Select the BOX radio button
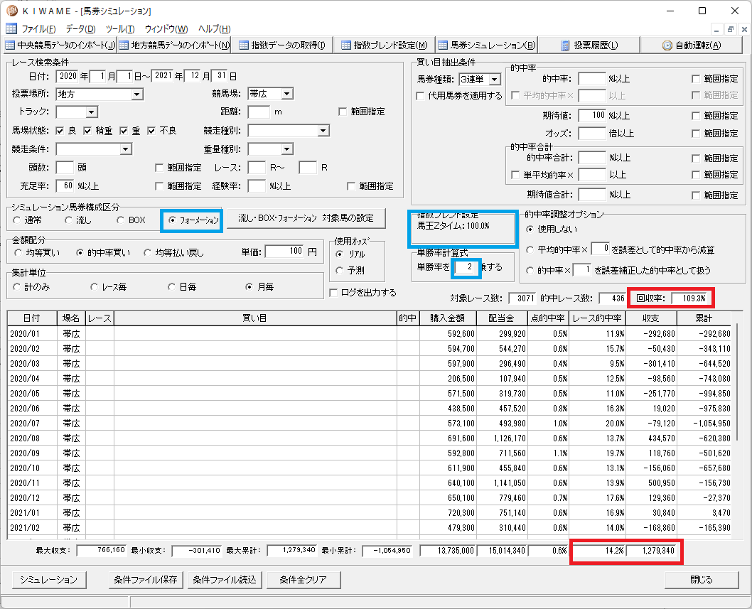The height and width of the screenshot is (609, 752). point(120,220)
